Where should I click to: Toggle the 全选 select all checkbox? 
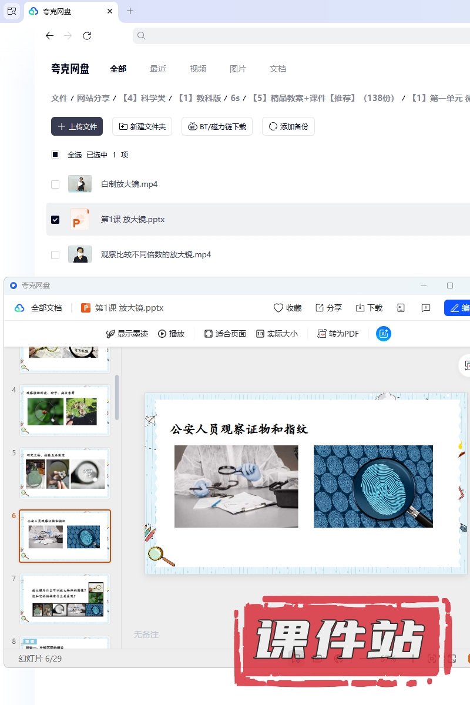pyautogui.click(x=55, y=155)
